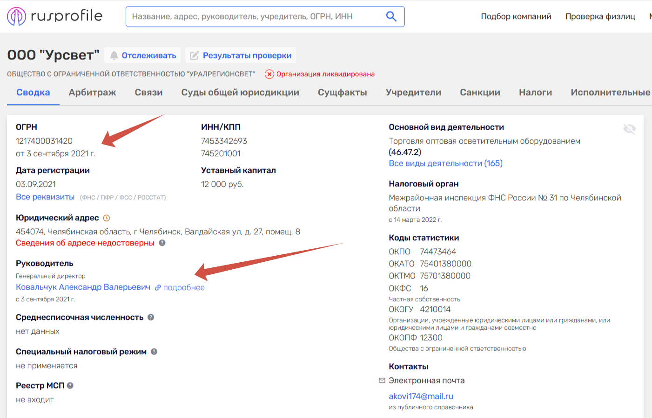Click the подробнее link
Image resolution: width=652 pixels, height=418 pixels.
point(184,288)
